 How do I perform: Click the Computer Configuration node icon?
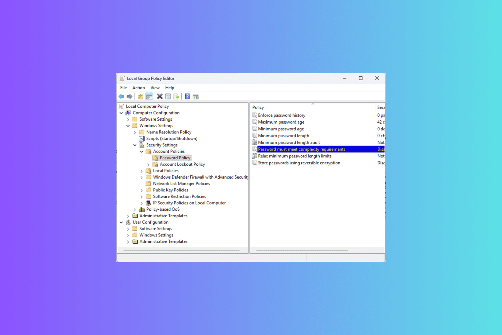pos(128,113)
